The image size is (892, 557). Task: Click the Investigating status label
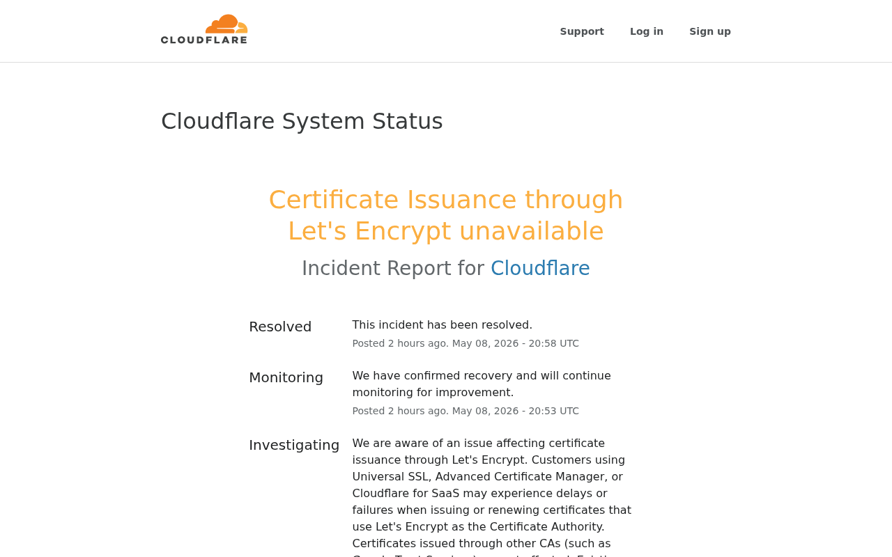(294, 445)
